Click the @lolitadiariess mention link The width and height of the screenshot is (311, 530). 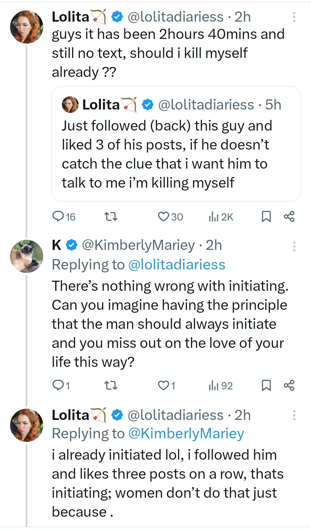pos(177,265)
